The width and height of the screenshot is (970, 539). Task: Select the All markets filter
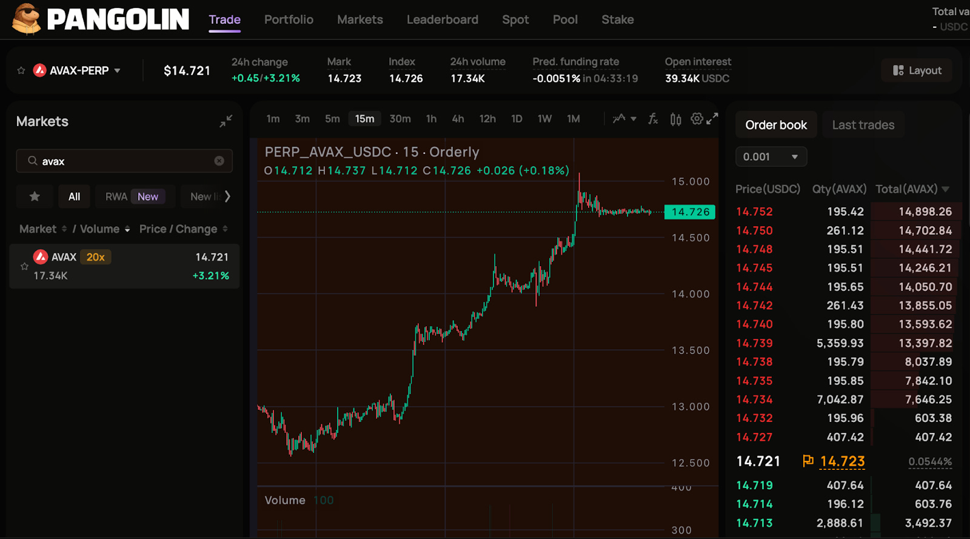74,196
